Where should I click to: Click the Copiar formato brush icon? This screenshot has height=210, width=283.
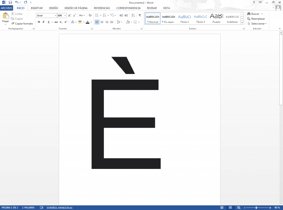point(12,23)
